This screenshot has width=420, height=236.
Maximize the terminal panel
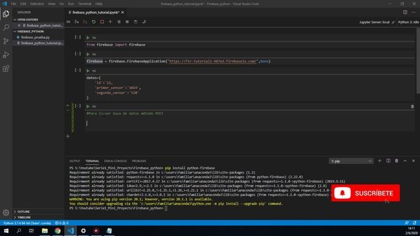405,161
